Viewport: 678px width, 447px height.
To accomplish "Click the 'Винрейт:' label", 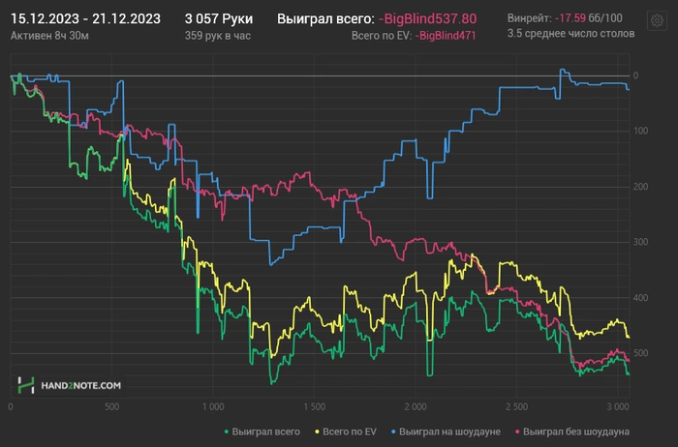I will [529, 18].
